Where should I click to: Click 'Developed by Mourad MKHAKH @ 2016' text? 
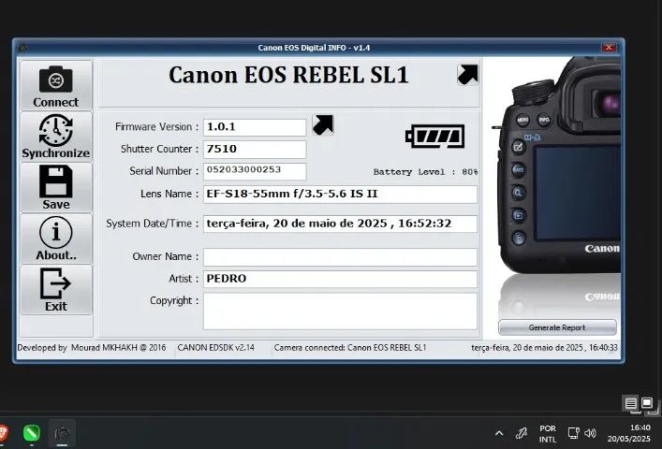coord(92,348)
